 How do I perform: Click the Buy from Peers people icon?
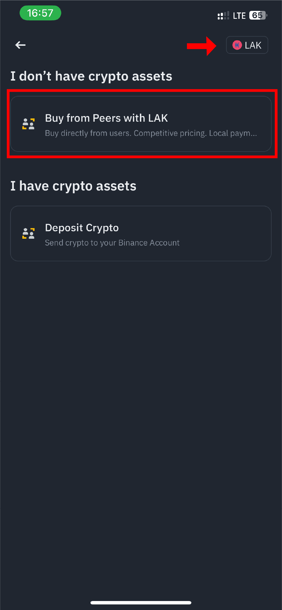coord(28,124)
